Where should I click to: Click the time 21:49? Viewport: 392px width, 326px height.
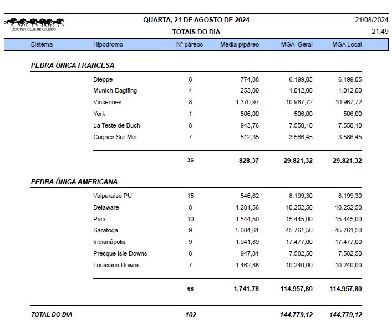point(380,32)
